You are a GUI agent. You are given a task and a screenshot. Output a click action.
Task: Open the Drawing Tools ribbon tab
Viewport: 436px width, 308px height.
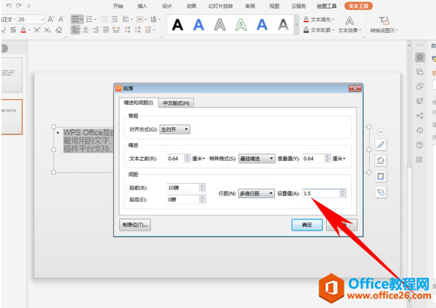pos(327,6)
